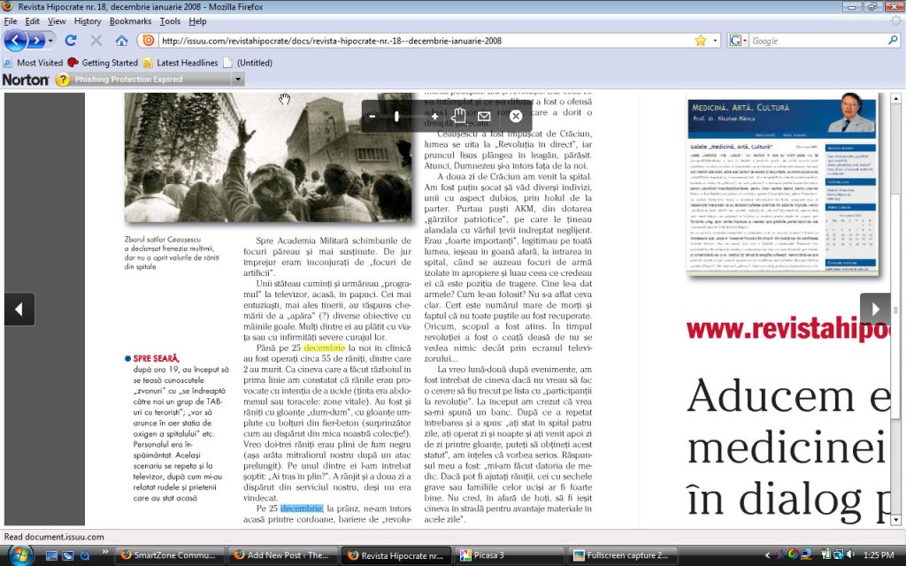Expand the Norton toolbar dropdown arrow
Image resolution: width=906 pixels, height=566 pixels.
(x=237, y=80)
